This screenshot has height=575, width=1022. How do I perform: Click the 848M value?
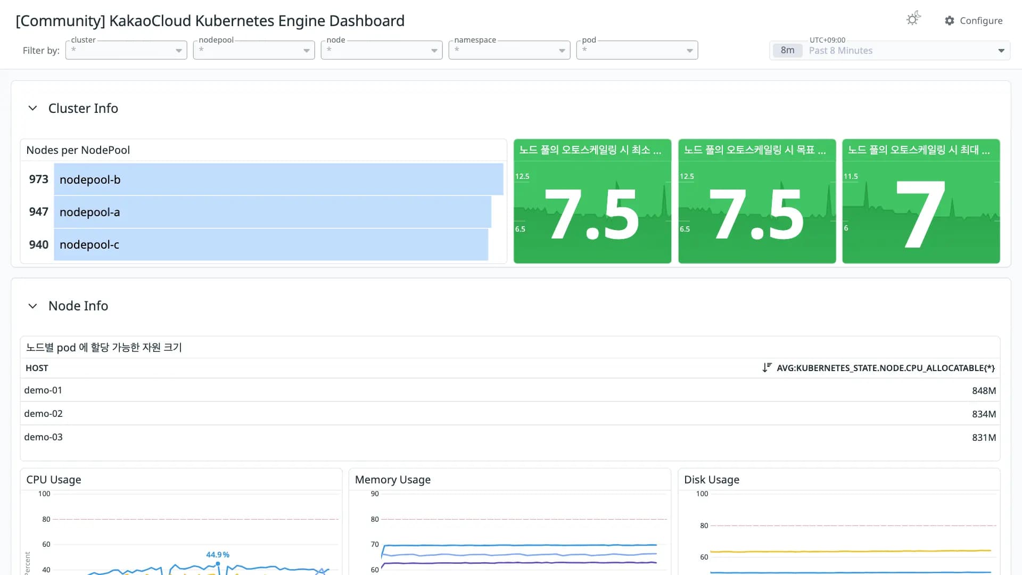(x=984, y=391)
